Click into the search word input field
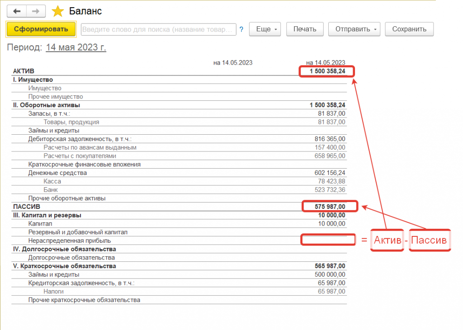The image size is (463, 330). click(x=158, y=29)
